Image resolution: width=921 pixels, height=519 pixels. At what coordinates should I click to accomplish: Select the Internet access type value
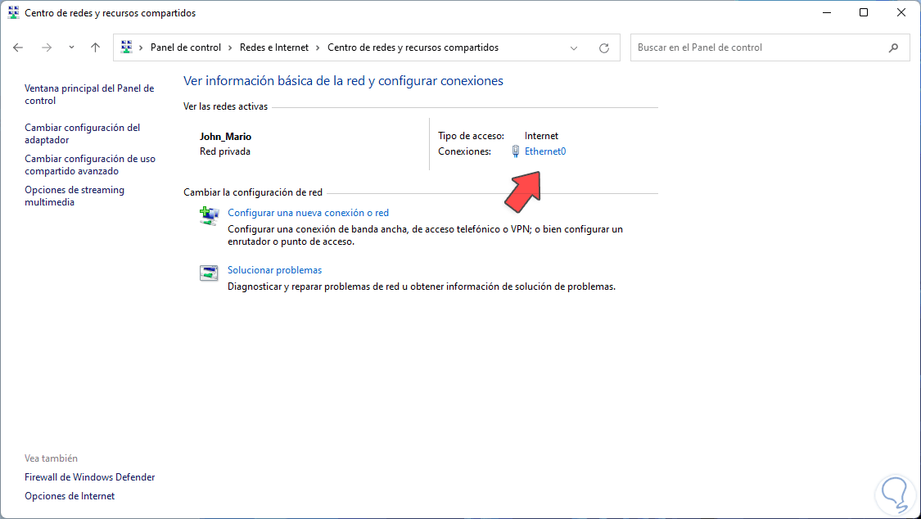542,136
